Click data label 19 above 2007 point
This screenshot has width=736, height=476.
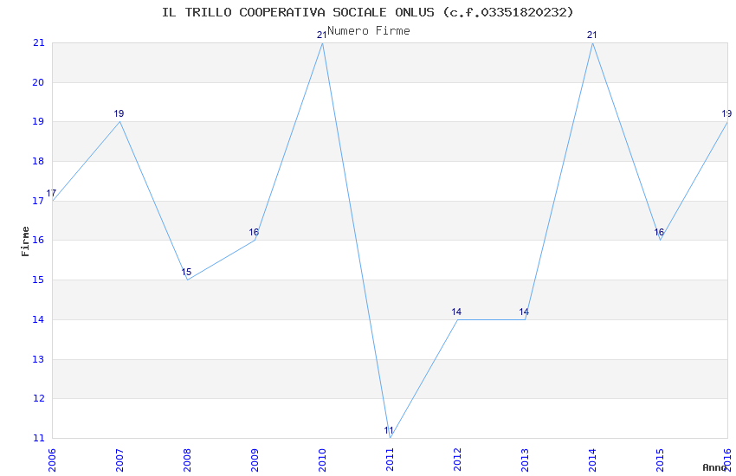[x=119, y=113]
